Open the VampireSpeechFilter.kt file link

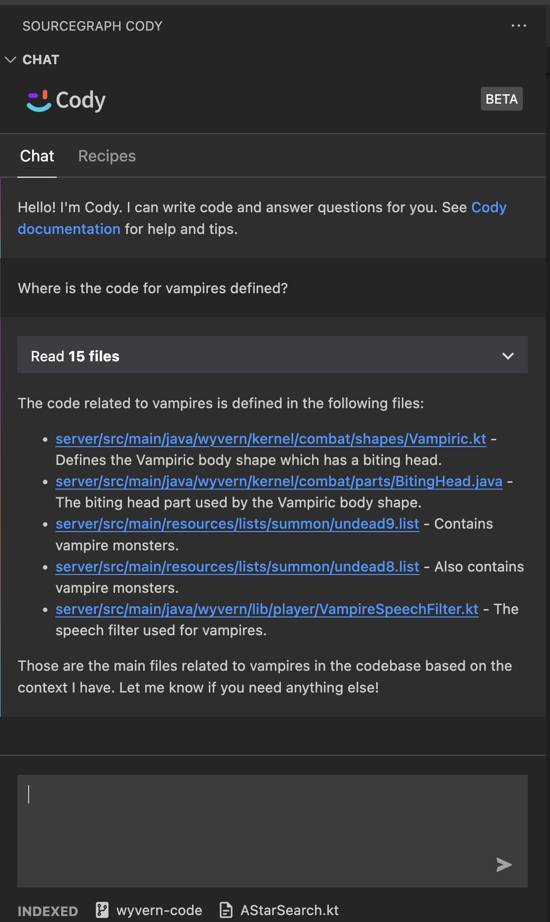coord(267,609)
